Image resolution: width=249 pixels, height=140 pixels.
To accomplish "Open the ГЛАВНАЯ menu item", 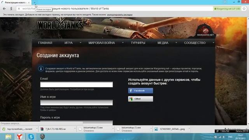I will point(45,43).
